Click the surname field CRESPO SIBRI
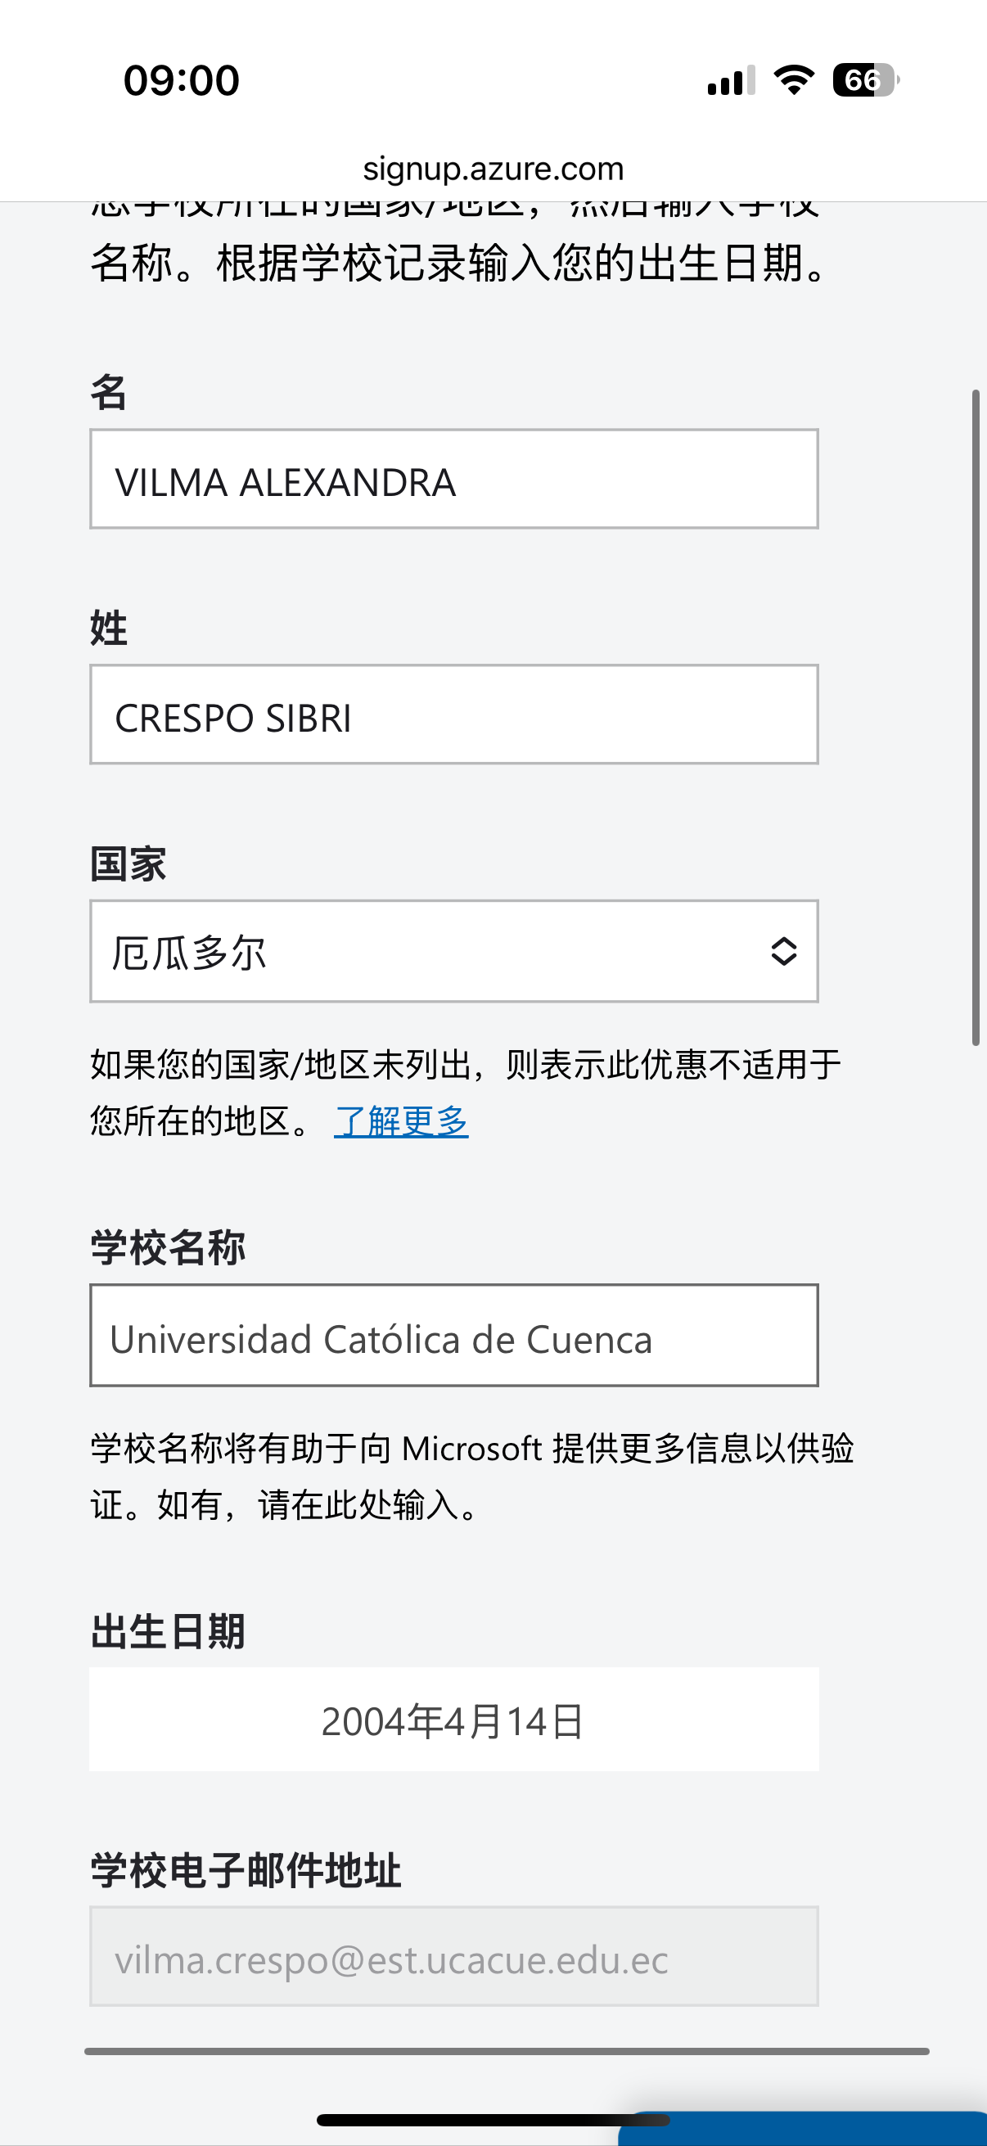This screenshot has height=2146, width=987. (454, 715)
